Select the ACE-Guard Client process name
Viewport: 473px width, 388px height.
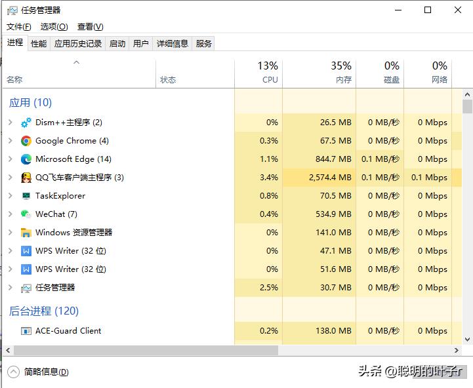click(x=68, y=331)
